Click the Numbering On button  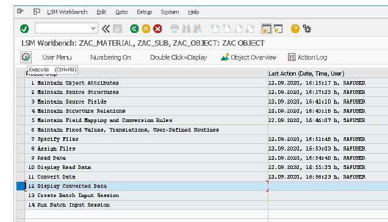point(110,57)
